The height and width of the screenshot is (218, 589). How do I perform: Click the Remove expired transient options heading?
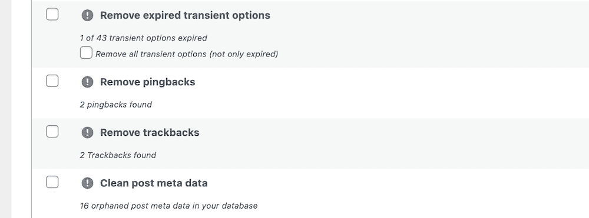[x=185, y=15]
